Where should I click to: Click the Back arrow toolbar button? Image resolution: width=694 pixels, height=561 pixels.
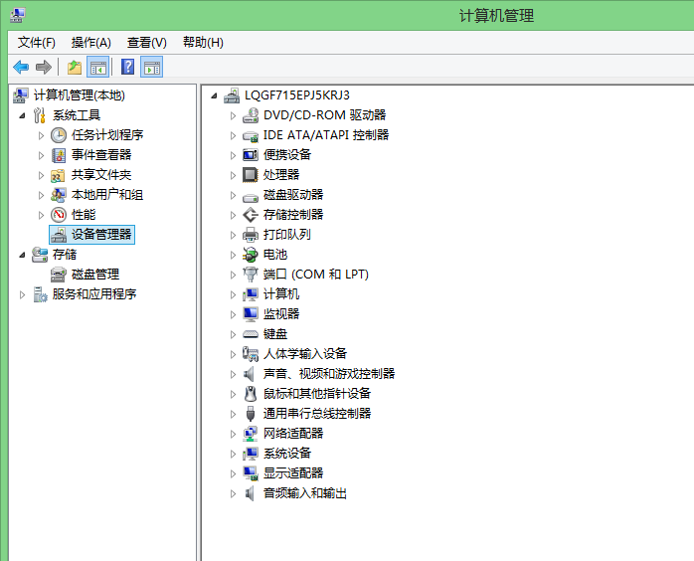pyautogui.click(x=20, y=67)
